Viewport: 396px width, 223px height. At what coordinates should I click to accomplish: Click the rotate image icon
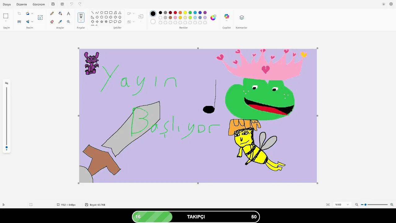tap(28, 14)
